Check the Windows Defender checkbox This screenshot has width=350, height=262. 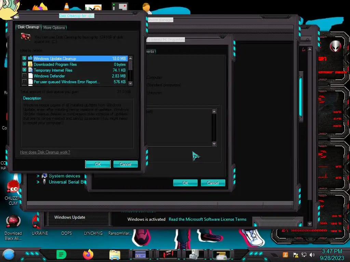[24, 76]
